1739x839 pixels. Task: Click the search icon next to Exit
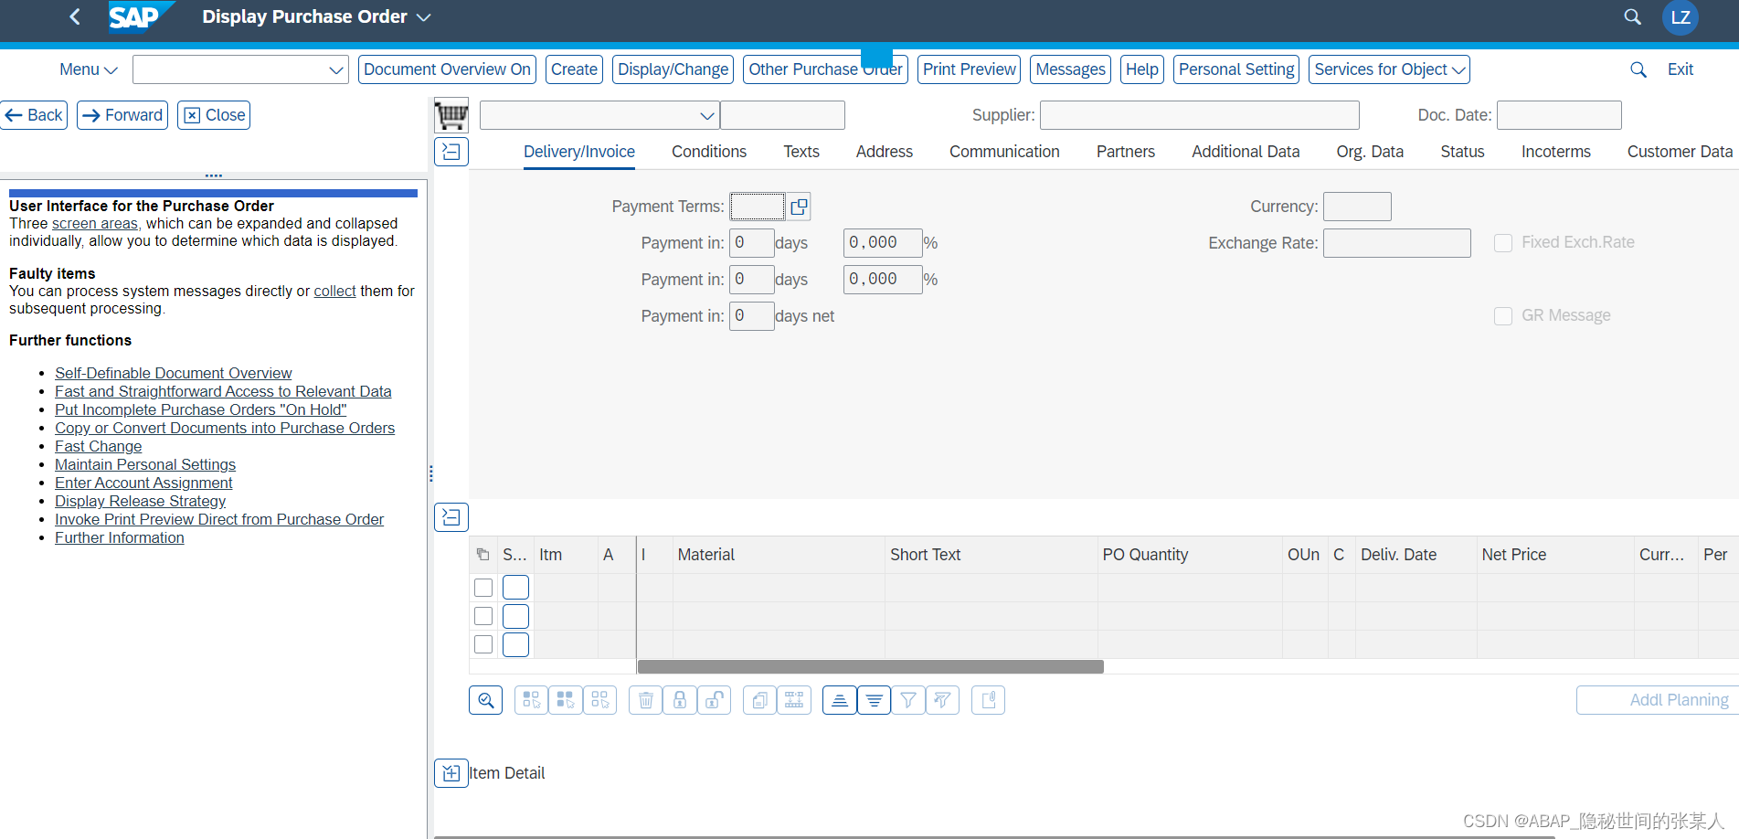point(1638,69)
